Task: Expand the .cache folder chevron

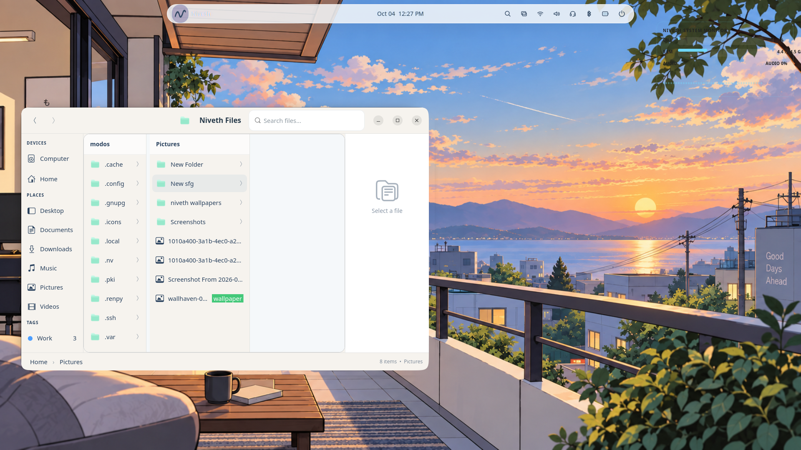Action: click(x=138, y=164)
